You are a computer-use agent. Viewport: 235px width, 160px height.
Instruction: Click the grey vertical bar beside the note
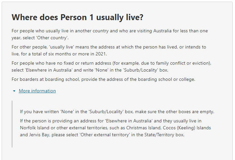tap(12, 124)
